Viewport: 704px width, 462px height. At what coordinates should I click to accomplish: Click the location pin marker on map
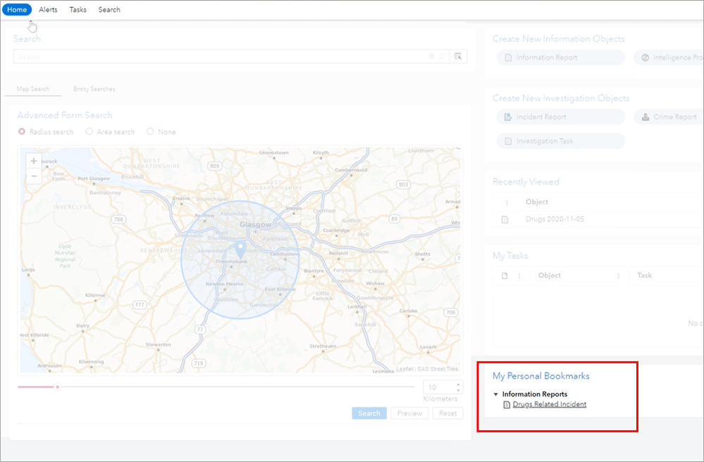[x=240, y=249]
